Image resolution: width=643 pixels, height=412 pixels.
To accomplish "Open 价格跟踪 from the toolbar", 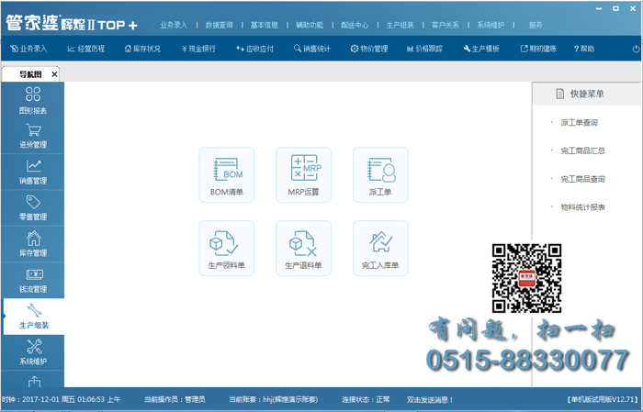I will (424, 49).
